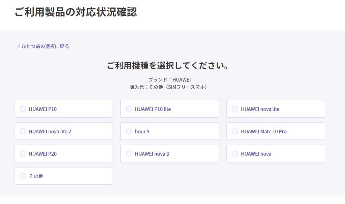Select the plain HUAWEI nova option
The height and width of the screenshot is (204, 345).
(276, 154)
